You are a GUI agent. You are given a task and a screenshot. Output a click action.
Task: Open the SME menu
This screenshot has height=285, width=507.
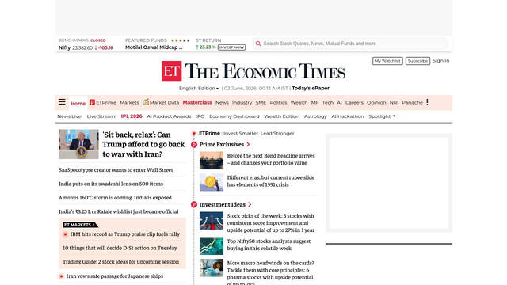[261, 102]
